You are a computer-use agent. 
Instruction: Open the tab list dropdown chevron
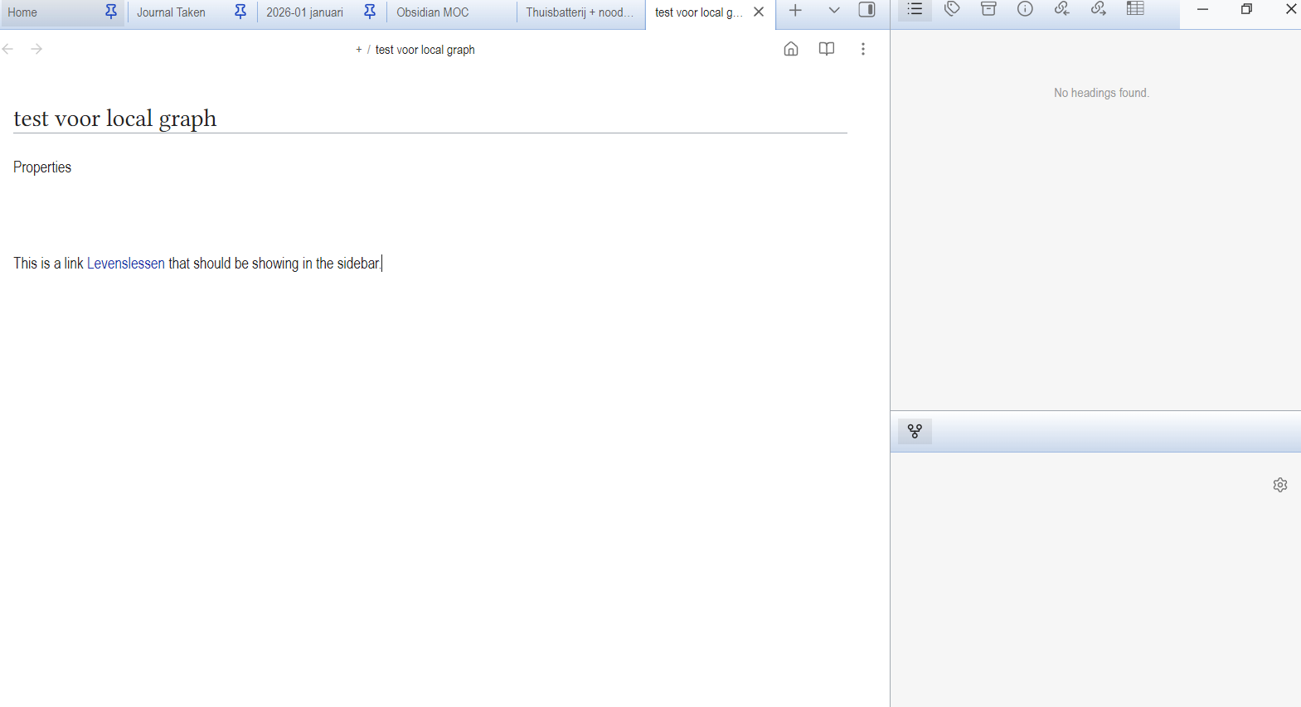834,11
